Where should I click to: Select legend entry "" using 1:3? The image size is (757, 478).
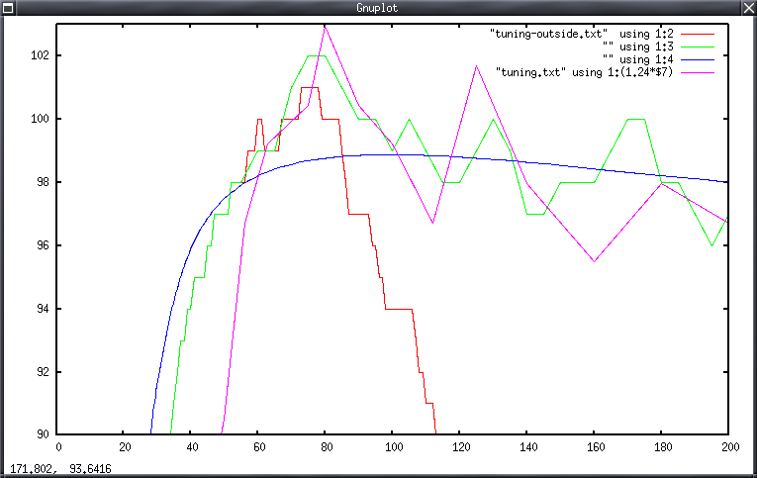point(637,47)
